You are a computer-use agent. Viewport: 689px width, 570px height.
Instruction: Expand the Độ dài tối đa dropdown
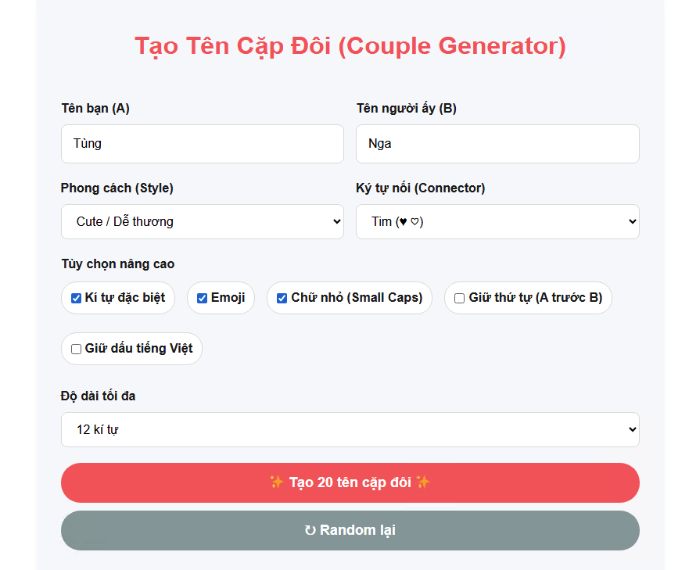[x=350, y=430]
